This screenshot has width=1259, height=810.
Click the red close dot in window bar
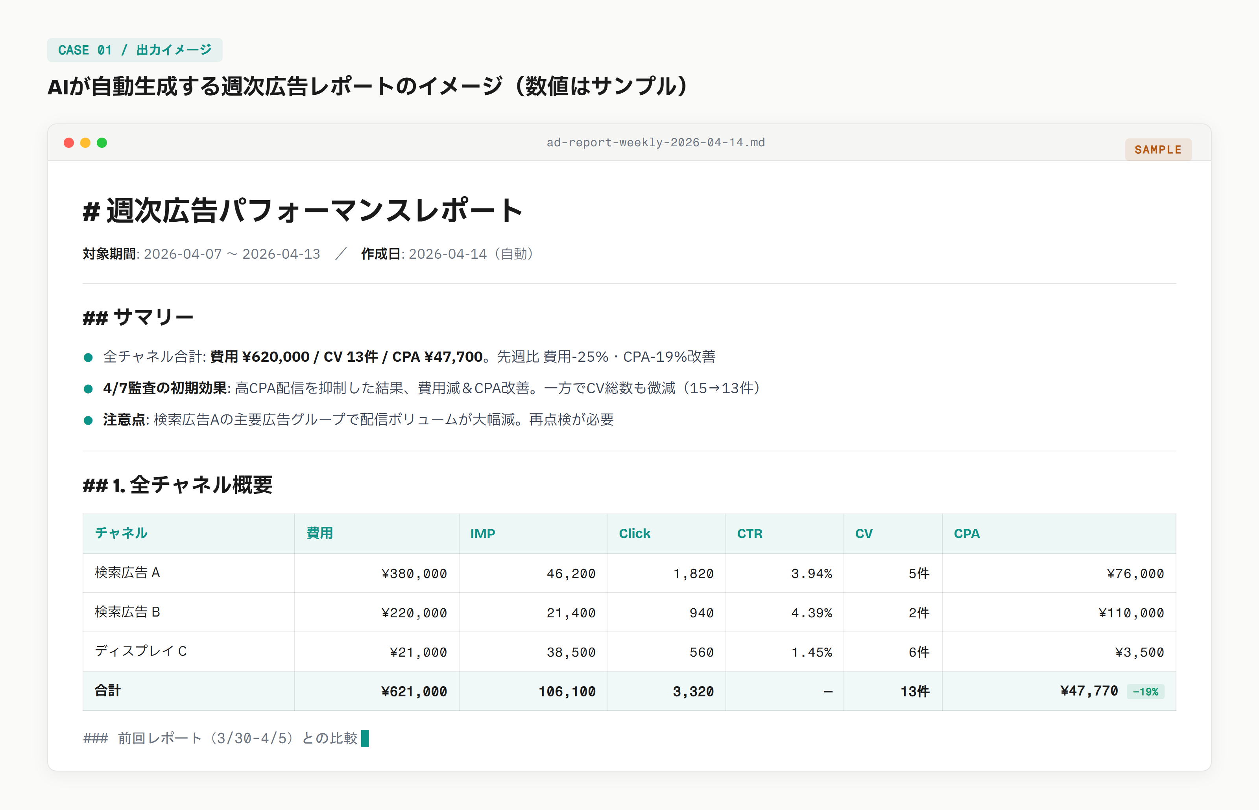[x=68, y=143]
